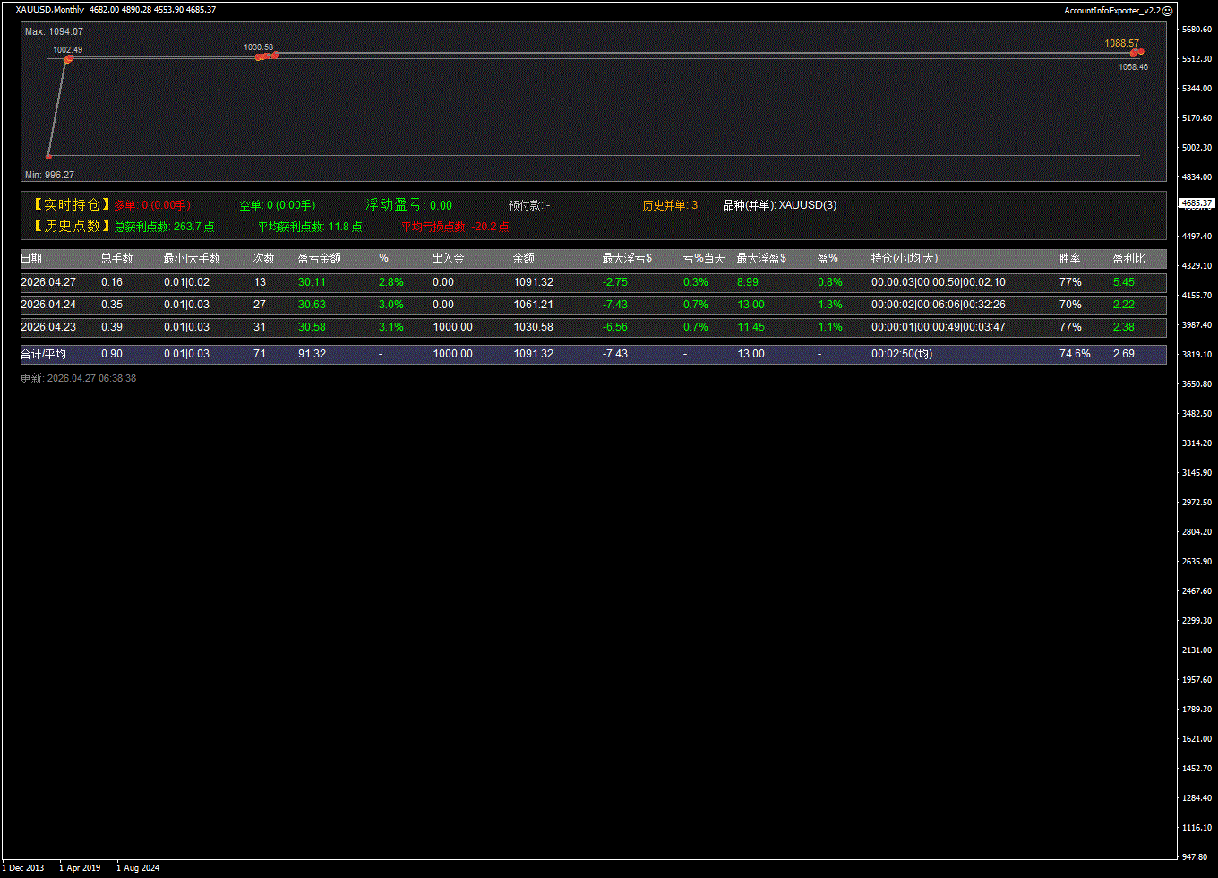Click the AccountInfoExporter_v2.2 expert label
This screenshot has height=878, width=1218.
1111,11
